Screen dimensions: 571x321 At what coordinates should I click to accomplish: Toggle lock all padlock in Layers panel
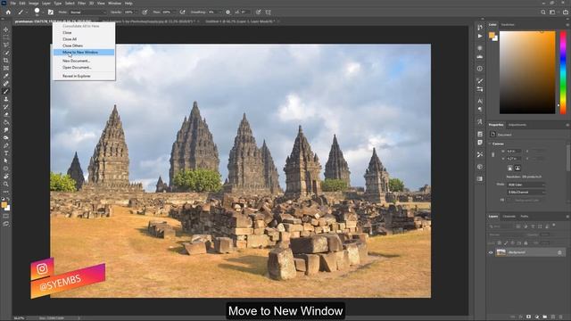point(525,243)
